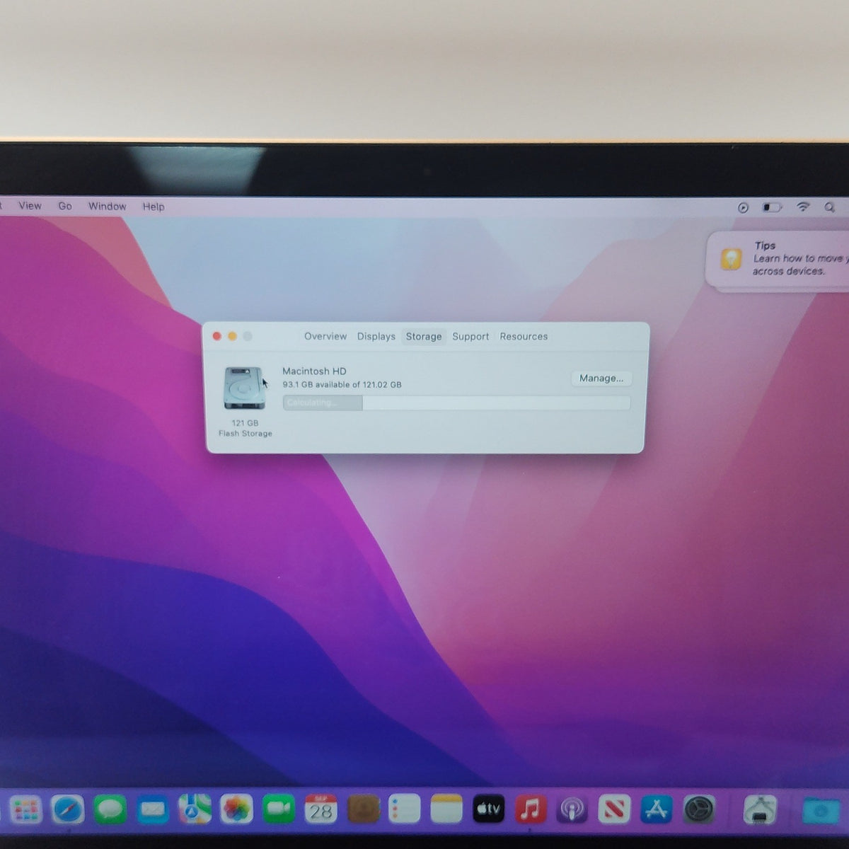Open the Mail app in the Dock
849x849 pixels.
coord(152,809)
